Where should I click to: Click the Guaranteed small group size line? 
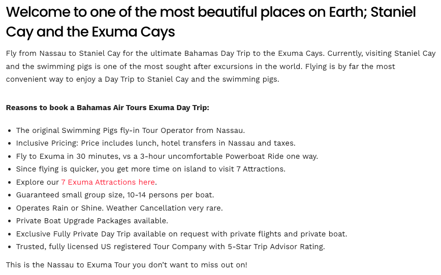click(115, 195)
